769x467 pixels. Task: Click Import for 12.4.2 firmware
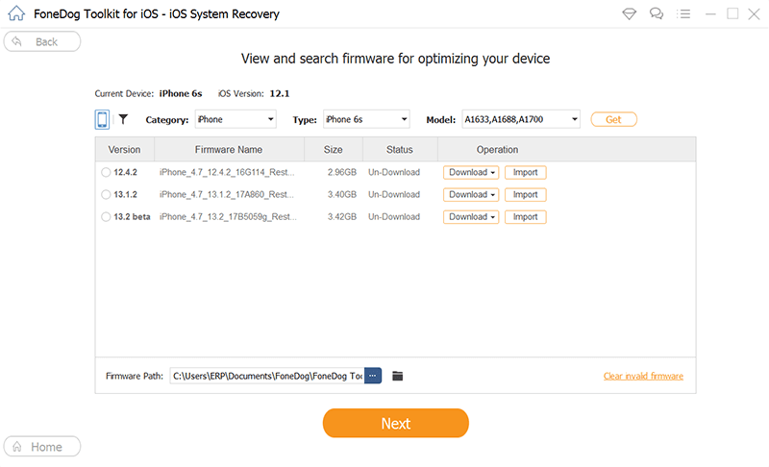(x=525, y=173)
